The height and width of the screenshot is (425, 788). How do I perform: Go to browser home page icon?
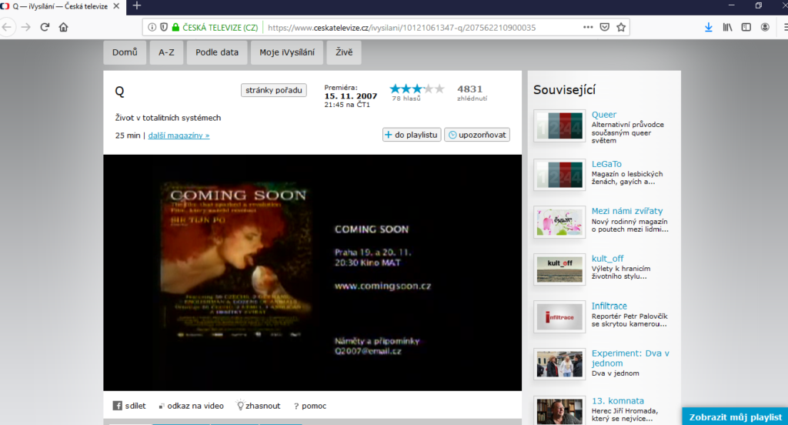[x=63, y=27]
